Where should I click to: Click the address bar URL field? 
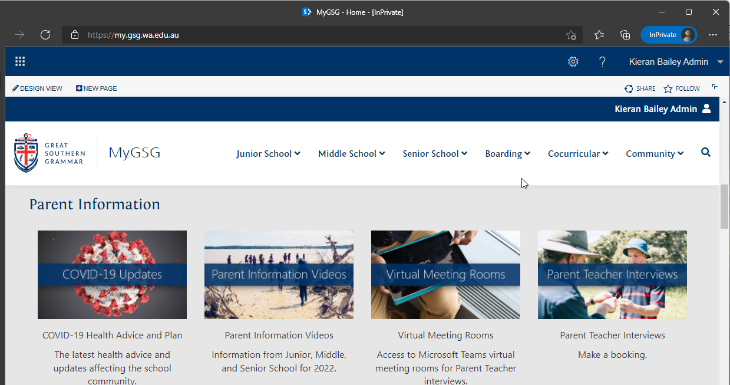coord(322,35)
